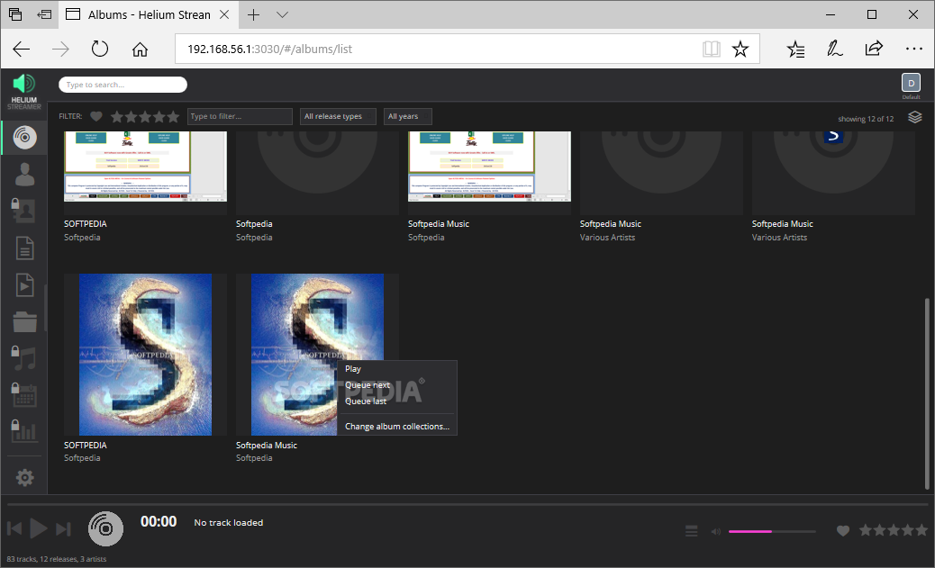Viewport: 935px width, 568px height.
Task: Click the top-row Softpedia album title
Action: (254, 224)
